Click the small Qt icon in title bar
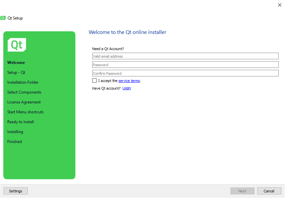 click(3, 18)
